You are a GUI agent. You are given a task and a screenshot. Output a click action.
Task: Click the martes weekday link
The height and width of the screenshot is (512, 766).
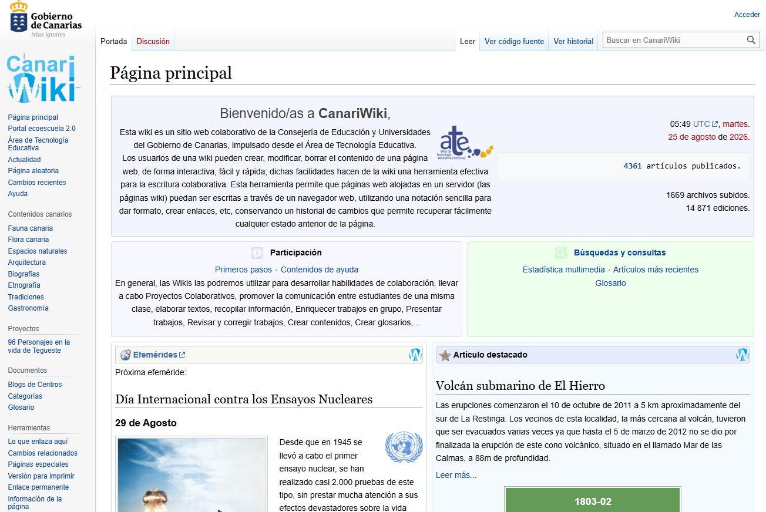[735, 124]
